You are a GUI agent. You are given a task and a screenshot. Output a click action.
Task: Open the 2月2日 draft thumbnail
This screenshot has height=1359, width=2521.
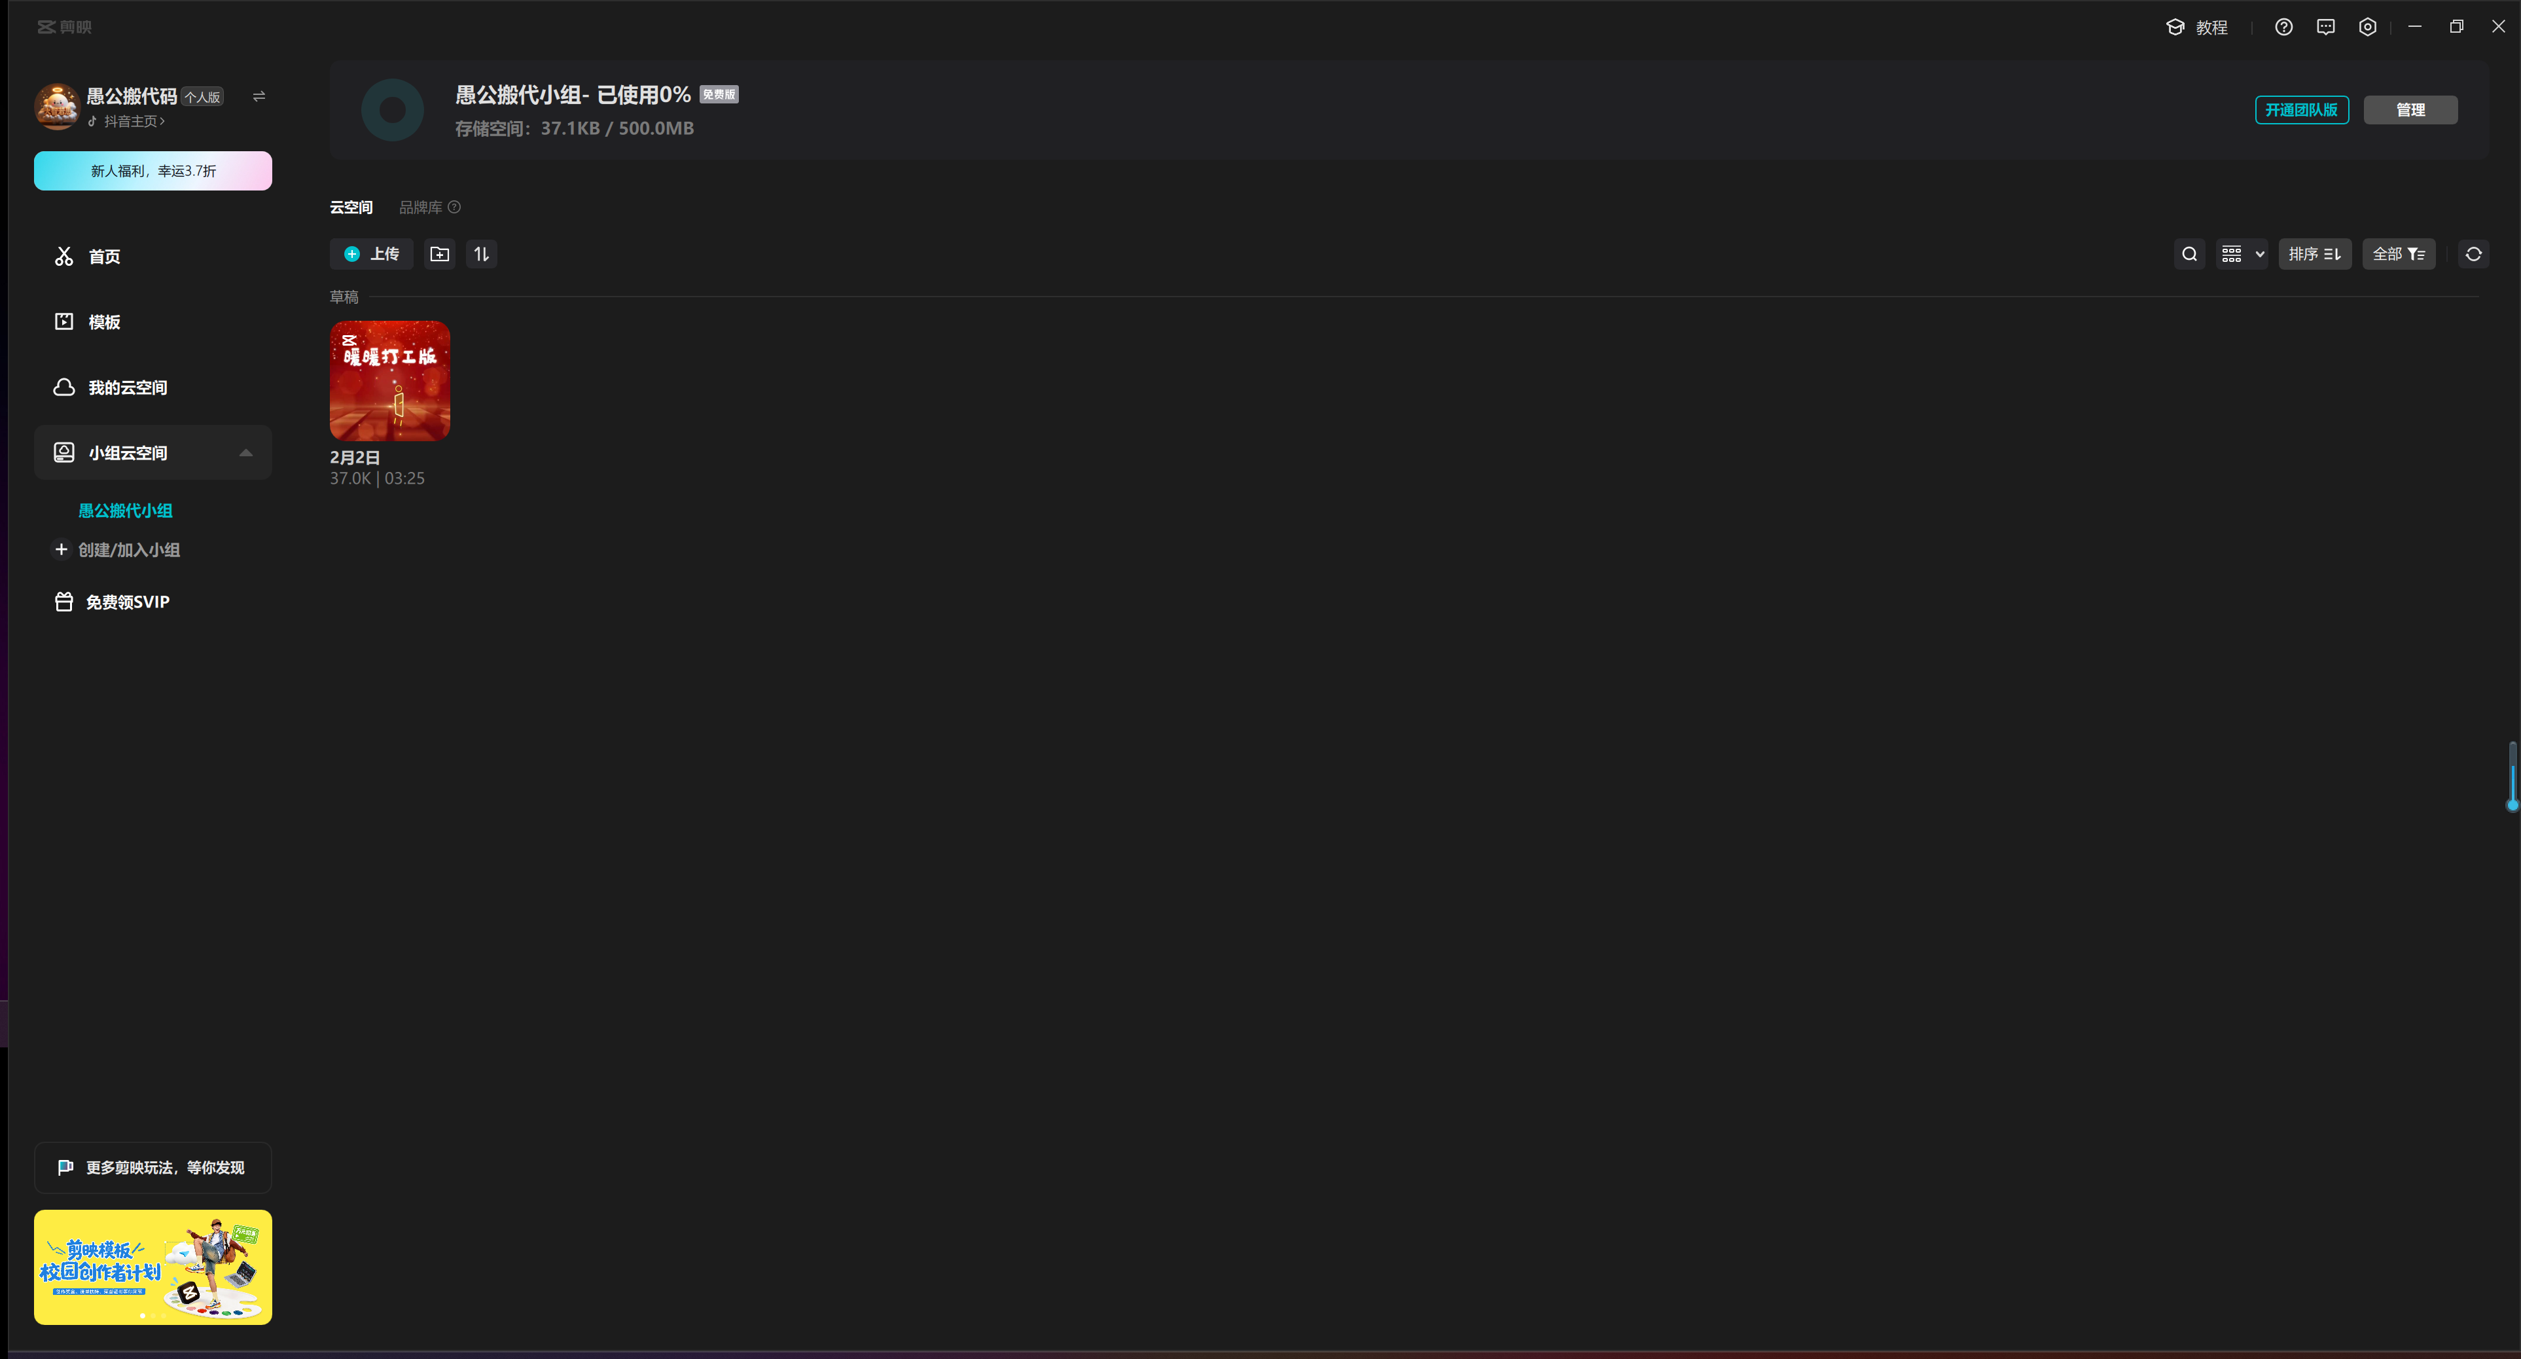pyautogui.click(x=389, y=381)
